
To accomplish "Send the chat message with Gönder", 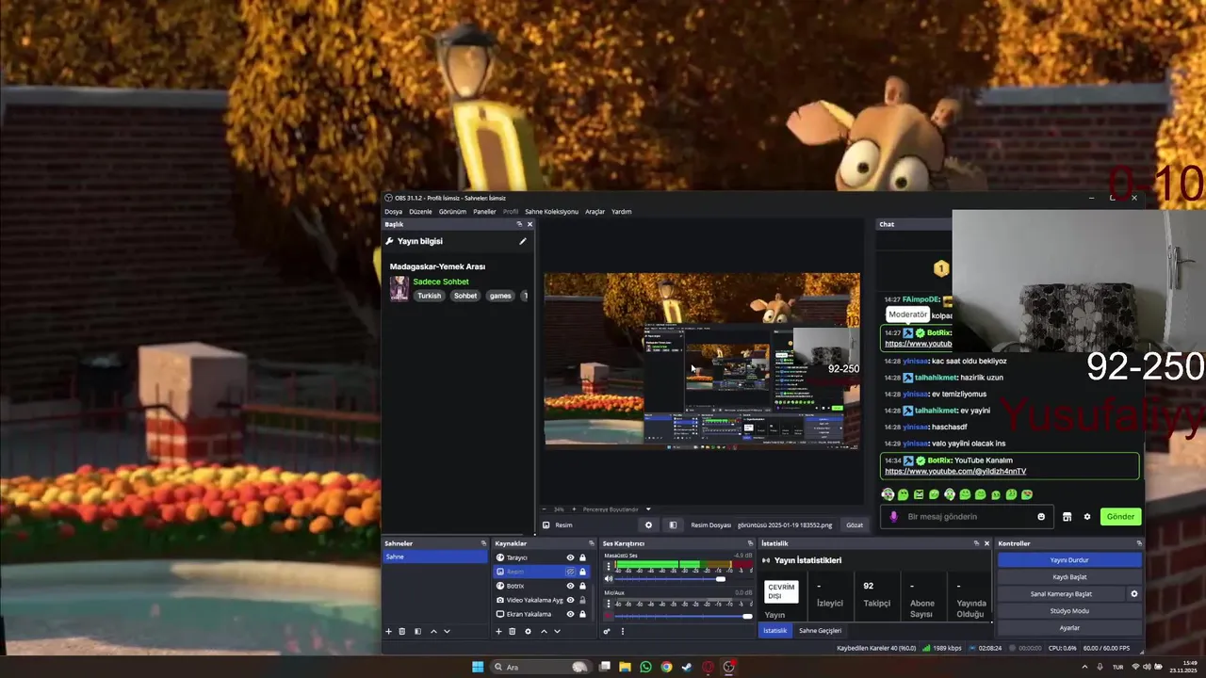I will [x=1120, y=516].
